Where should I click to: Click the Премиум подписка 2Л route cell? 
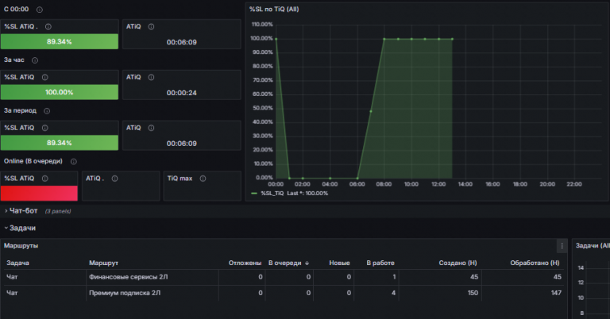(x=125, y=293)
